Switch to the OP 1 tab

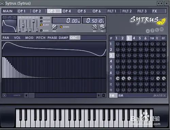24,11
